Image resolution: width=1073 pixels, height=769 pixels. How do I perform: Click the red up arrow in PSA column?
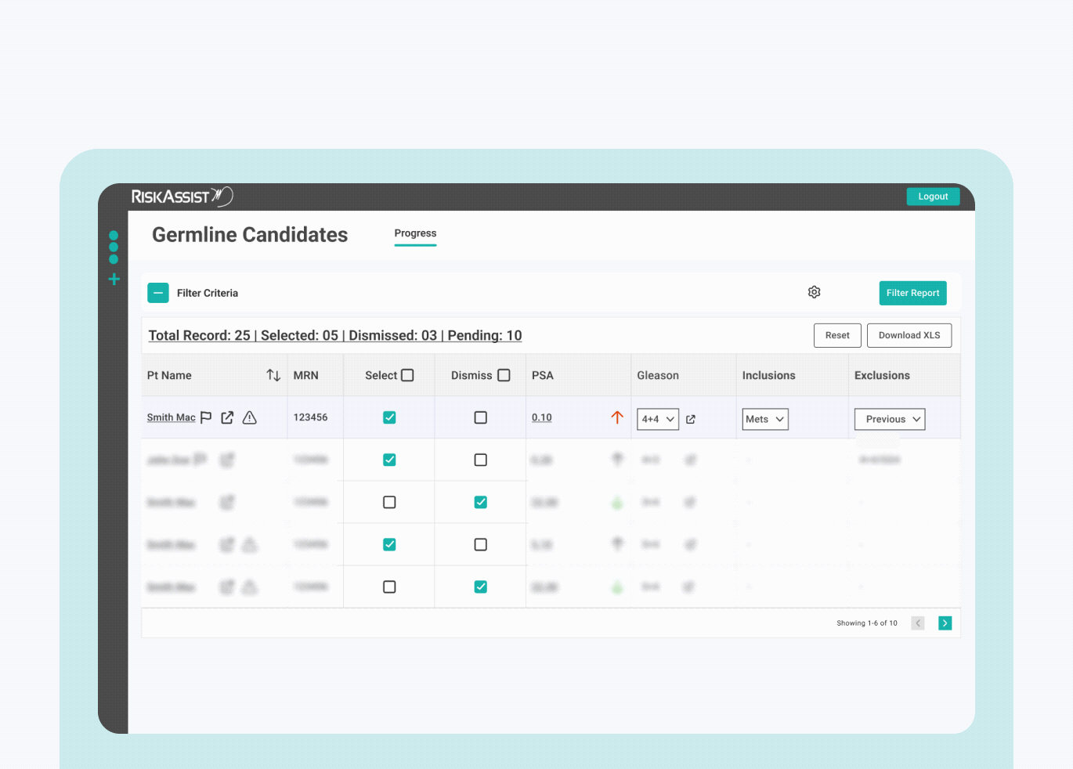coord(617,417)
